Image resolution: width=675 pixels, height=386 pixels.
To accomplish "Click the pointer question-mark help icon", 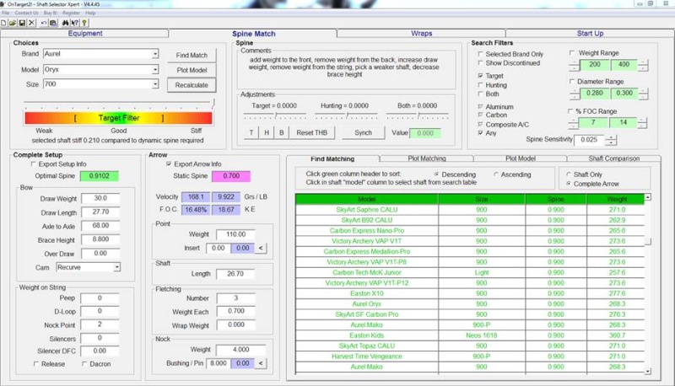I will (x=75, y=23).
